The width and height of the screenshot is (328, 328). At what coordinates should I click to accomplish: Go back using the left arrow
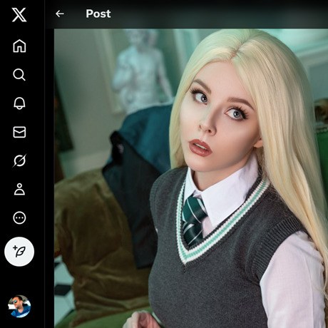pos(60,14)
